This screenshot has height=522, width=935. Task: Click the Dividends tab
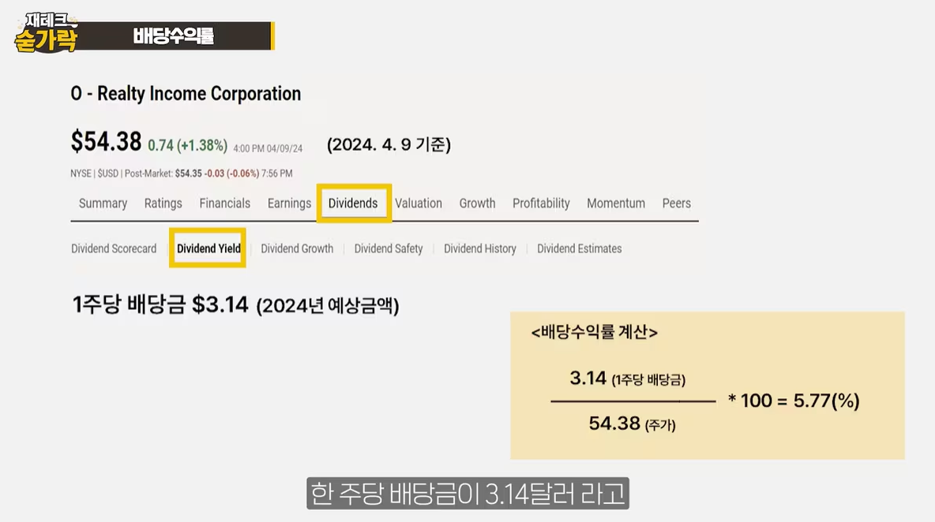(353, 203)
